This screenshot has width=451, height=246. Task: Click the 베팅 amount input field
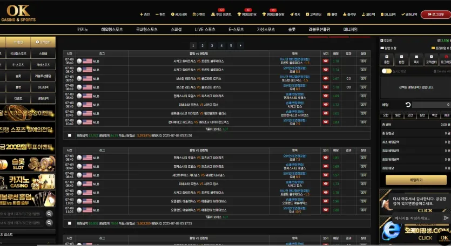(432, 105)
